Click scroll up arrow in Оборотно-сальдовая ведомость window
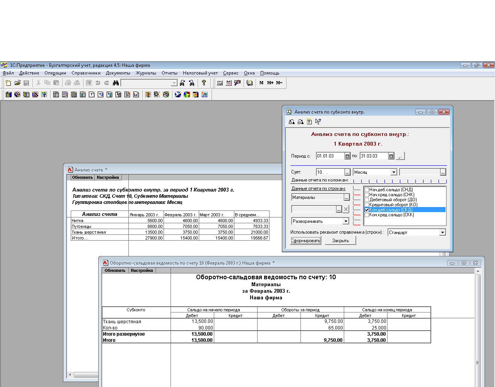The image size is (495, 387). (478, 271)
